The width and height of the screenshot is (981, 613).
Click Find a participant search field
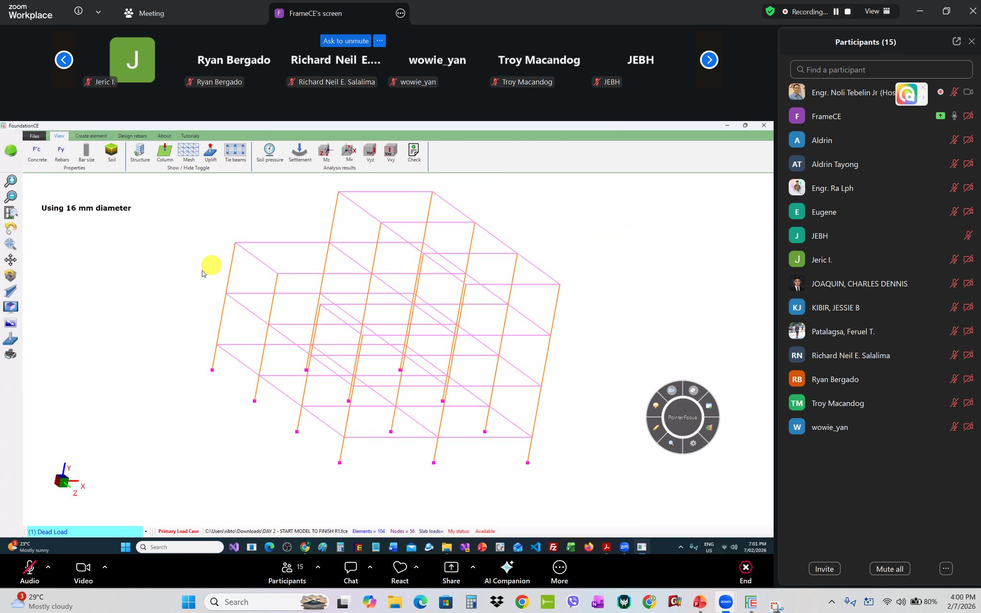pyautogui.click(x=881, y=69)
